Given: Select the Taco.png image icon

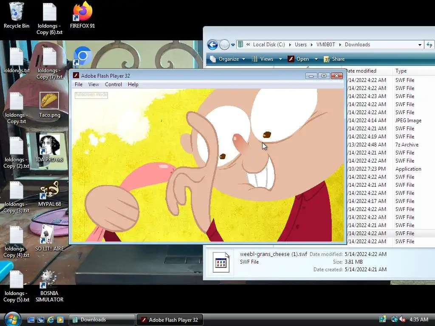Looking at the screenshot, I should [x=49, y=105].
